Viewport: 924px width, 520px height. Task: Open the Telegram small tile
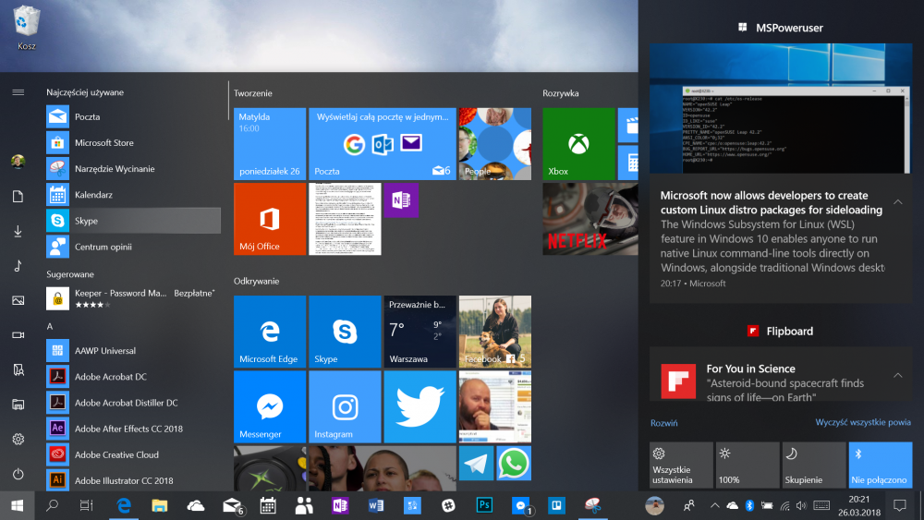[476, 463]
